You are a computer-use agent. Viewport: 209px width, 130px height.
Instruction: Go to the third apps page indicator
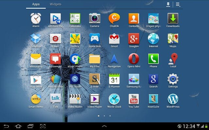tap(110, 116)
